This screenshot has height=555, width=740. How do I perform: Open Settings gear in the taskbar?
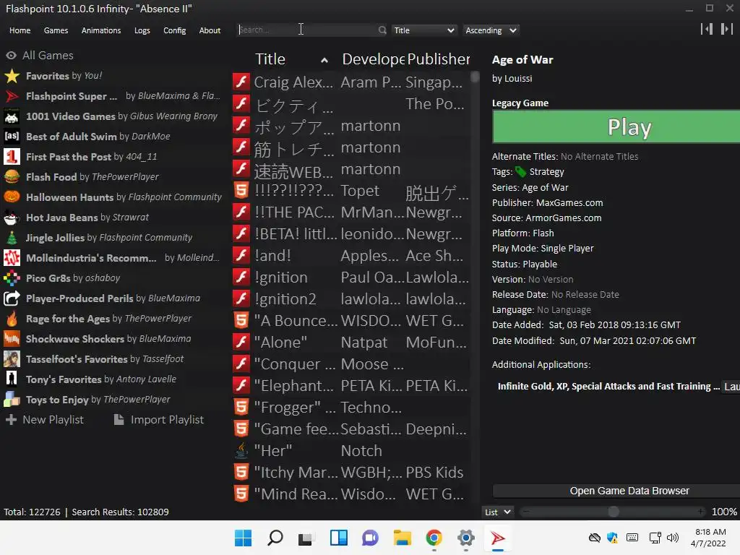(x=466, y=538)
